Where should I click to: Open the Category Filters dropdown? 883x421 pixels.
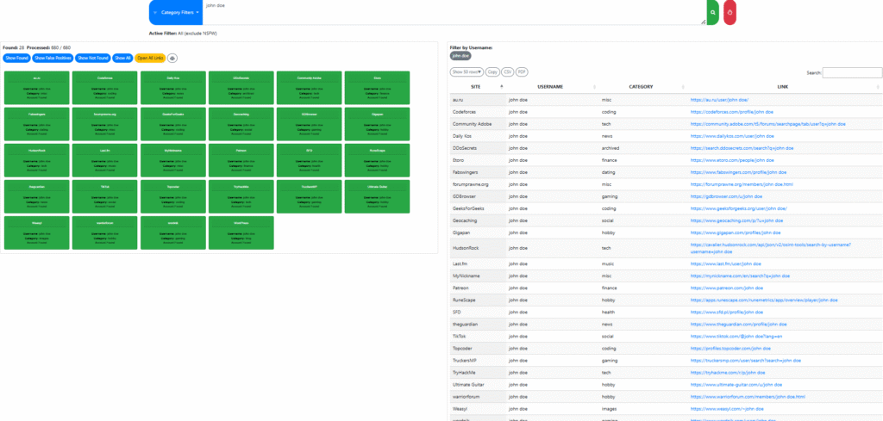click(x=177, y=13)
